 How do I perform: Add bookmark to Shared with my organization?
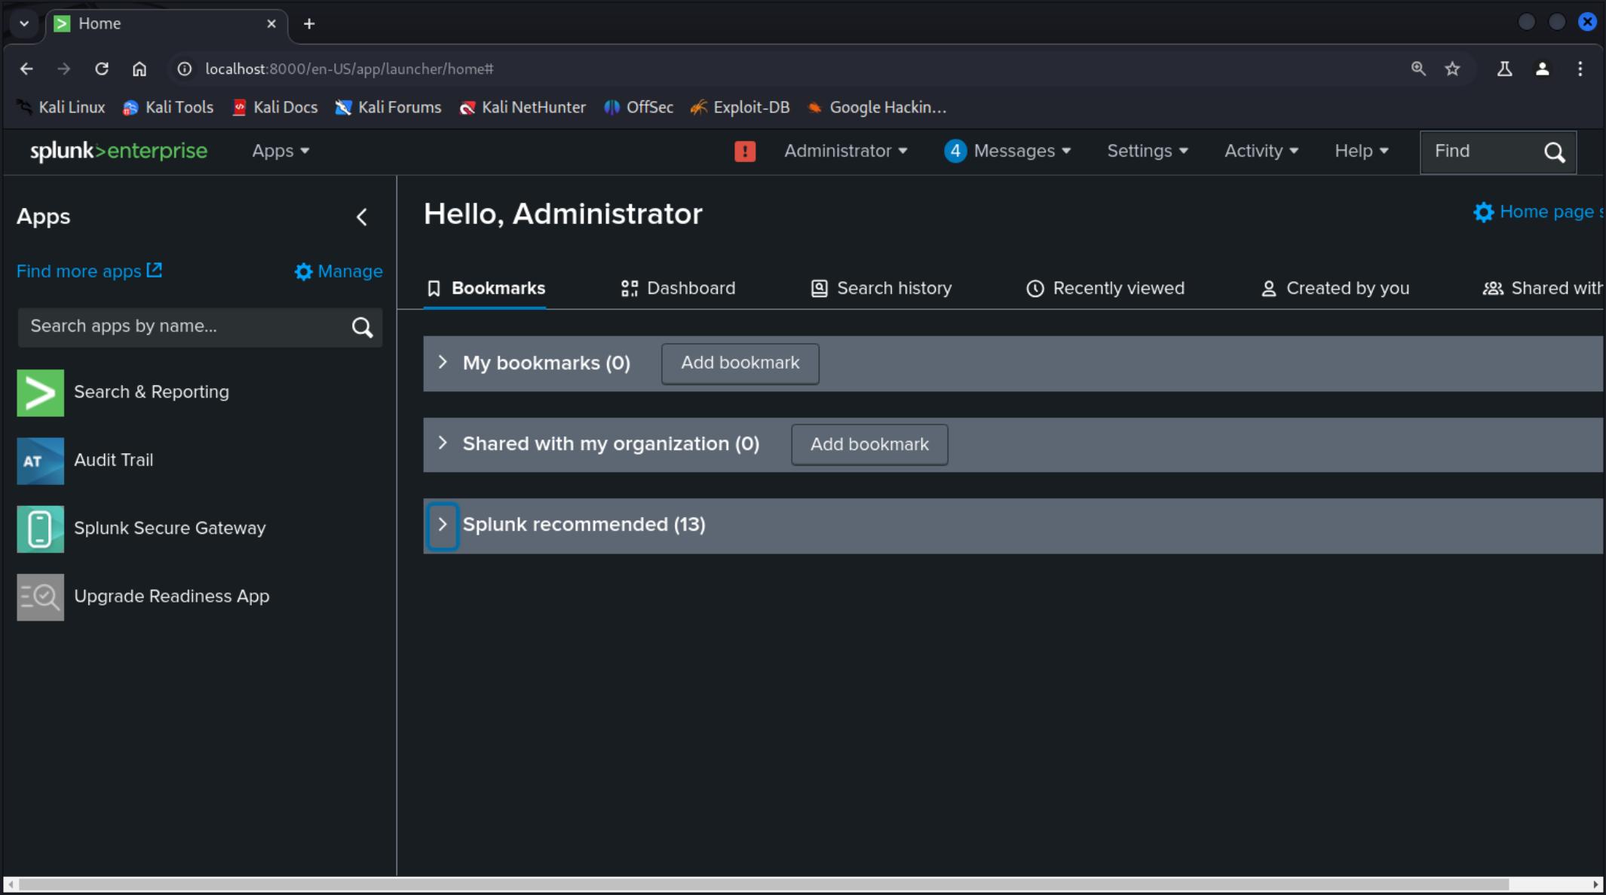tap(869, 445)
